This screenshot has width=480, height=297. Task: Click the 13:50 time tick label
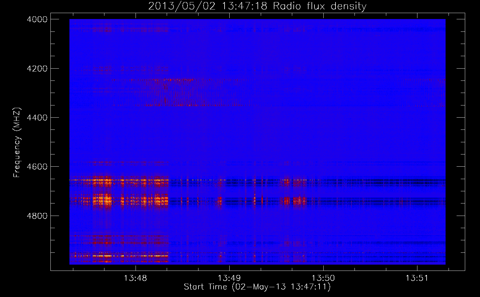[x=323, y=278]
